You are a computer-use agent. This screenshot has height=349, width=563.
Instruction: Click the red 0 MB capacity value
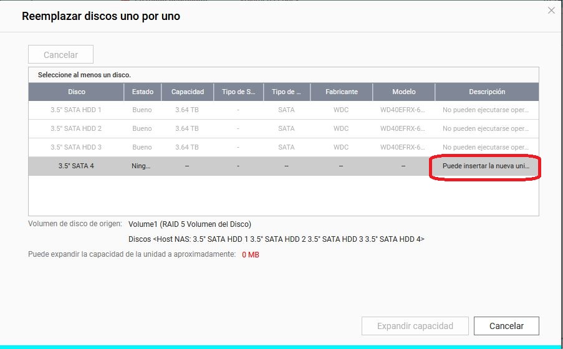[250, 255]
